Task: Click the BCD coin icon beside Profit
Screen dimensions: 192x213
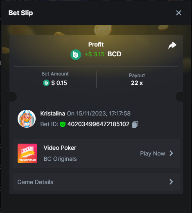Action: click(76, 55)
